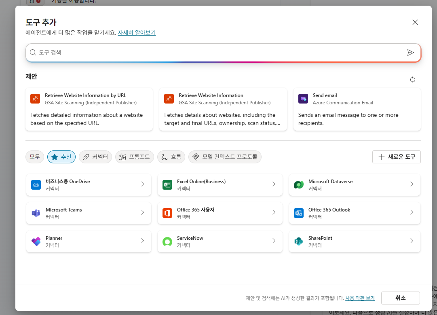Viewport: 437px width, 315px height.
Task: Click the Planner connector icon
Action: click(36, 241)
